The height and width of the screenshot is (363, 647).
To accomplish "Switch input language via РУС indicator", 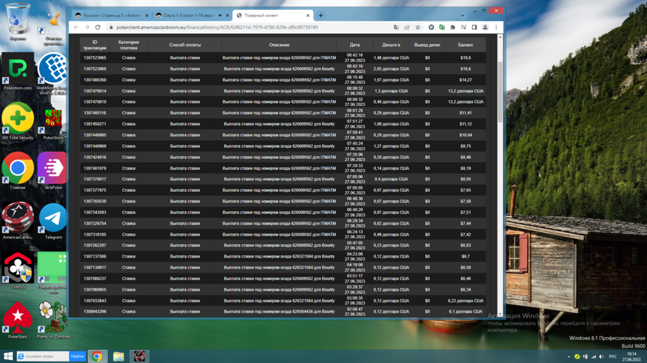I will click(x=613, y=357).
